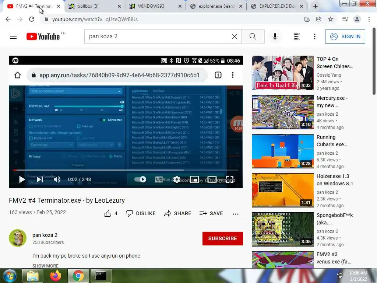377x283 pixels.
Task: Open SpongebobF**k video thumbnail
Action: [x=282, y=229]
